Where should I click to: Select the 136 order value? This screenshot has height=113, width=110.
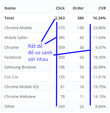[x=81, y=28]
